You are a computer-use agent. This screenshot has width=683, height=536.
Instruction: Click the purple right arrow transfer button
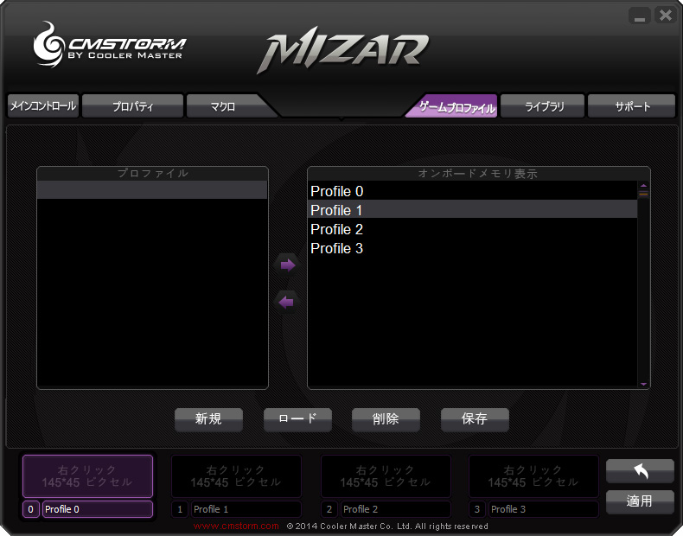287,265
